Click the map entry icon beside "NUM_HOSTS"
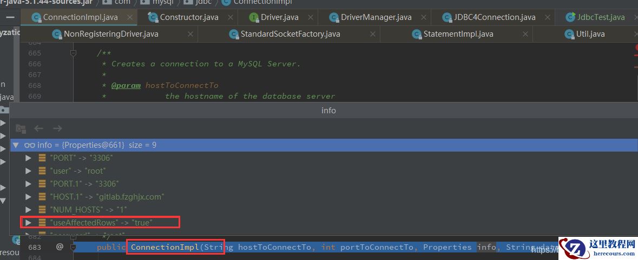The width and height of the screenshot is (638, 260). click(42, 210)
